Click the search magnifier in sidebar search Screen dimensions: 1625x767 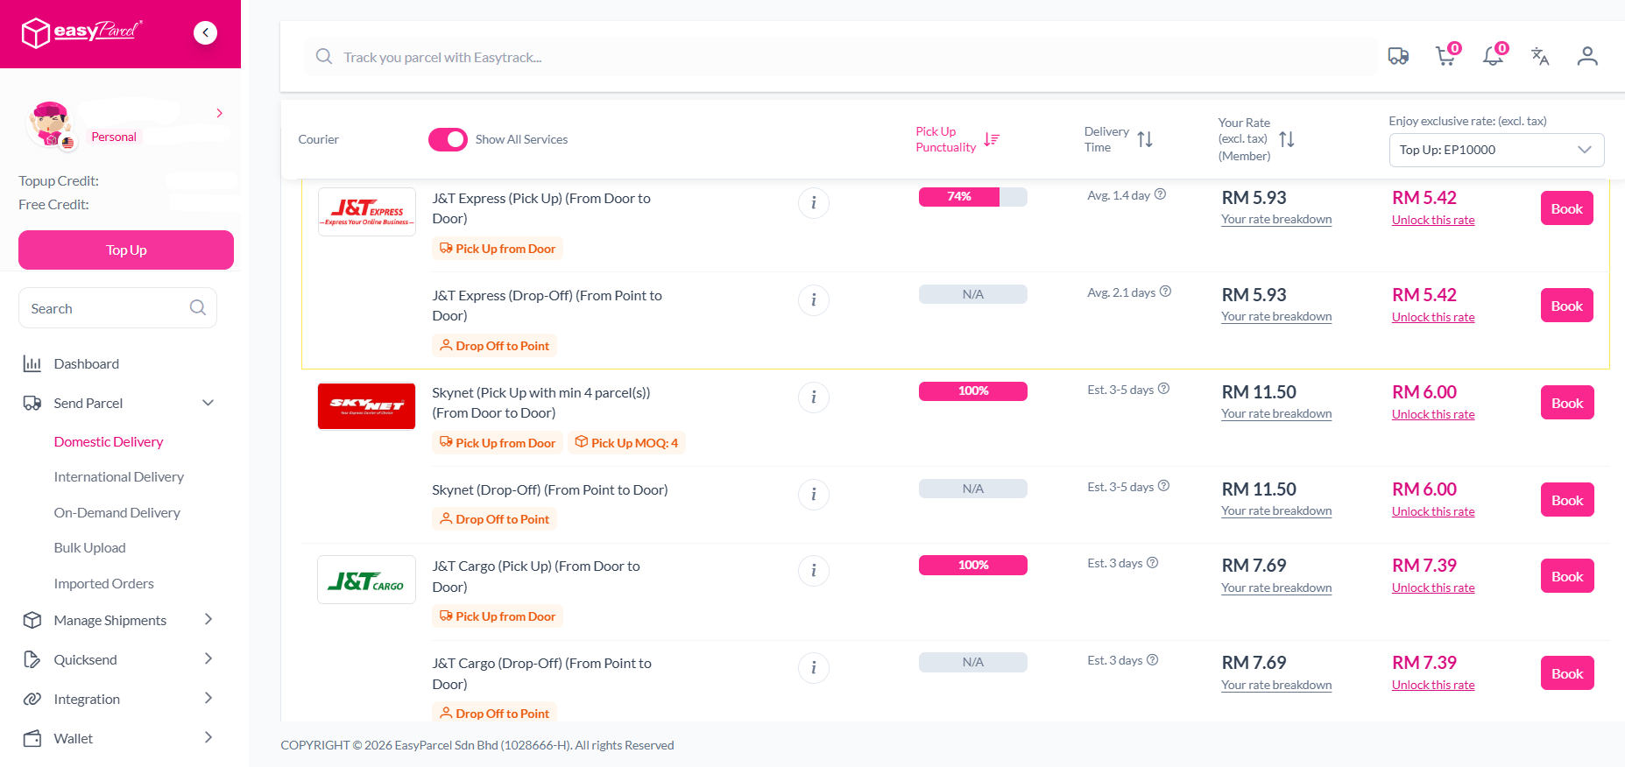point(198,307)
